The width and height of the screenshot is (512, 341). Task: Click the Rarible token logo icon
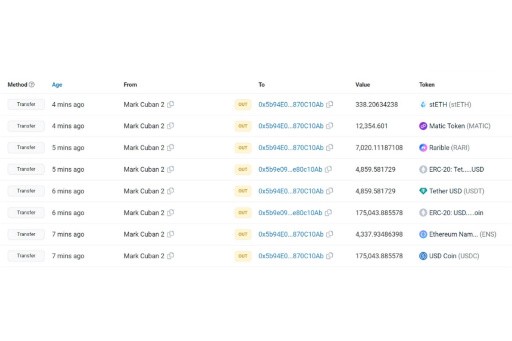click(x=423, y=147)
